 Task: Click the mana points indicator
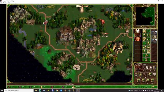[154, 74]
